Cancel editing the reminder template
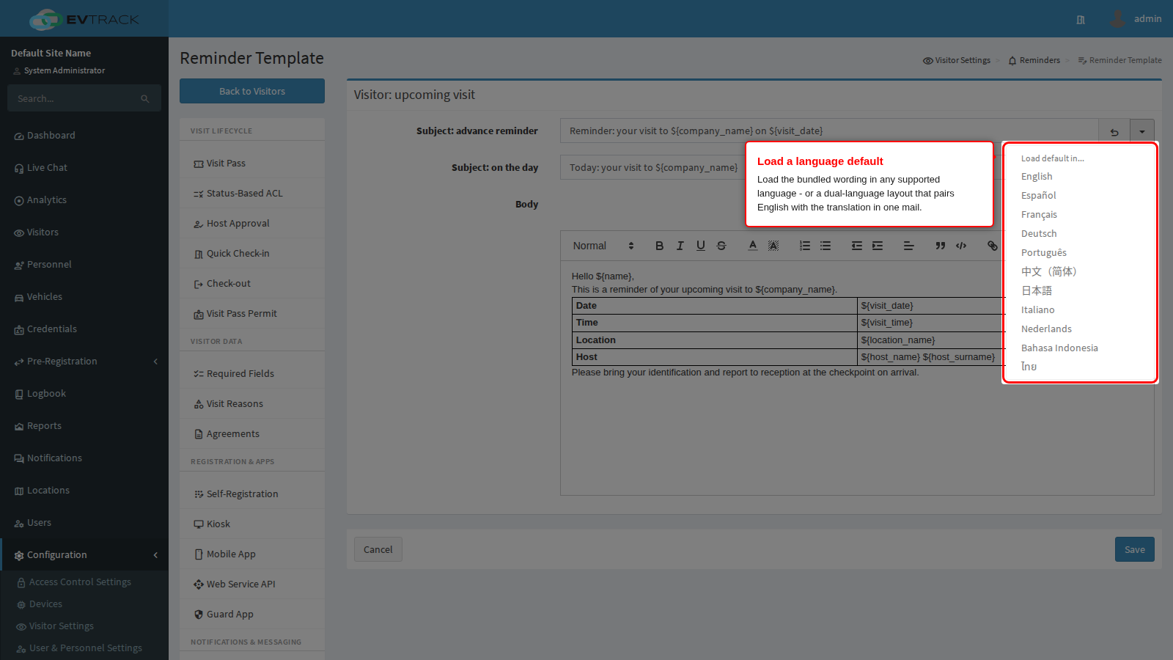The height and width of the screenshot is (660, 1173). point(378,549)
